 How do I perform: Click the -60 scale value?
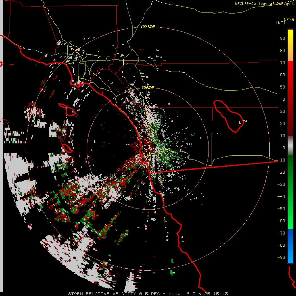coord(281,221)
